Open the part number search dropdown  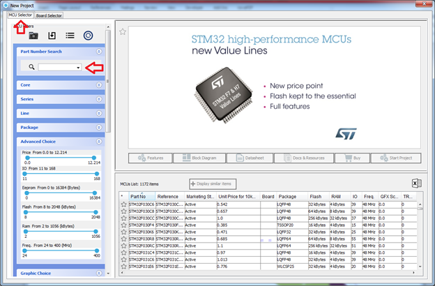pos(78,68)
